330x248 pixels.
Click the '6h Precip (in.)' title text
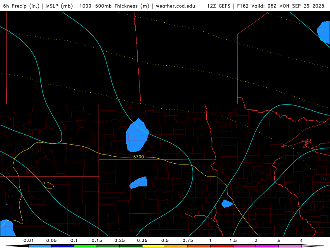click(x=21, y=6)
